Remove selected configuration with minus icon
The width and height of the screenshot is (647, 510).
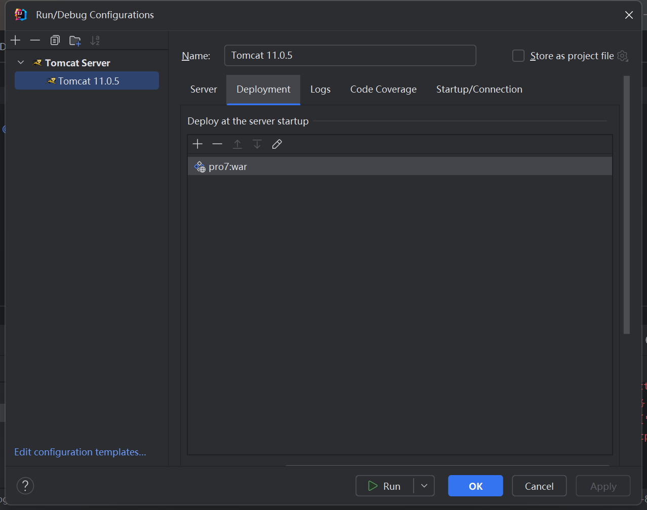[35, 40]
